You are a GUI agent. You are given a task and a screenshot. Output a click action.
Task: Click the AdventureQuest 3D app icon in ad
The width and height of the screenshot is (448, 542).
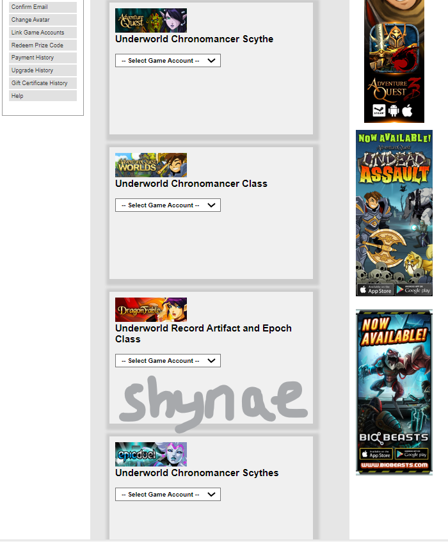coord(394,48)
